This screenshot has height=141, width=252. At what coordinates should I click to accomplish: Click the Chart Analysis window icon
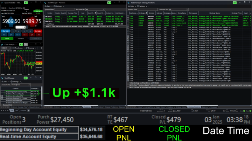click(2, 45)
